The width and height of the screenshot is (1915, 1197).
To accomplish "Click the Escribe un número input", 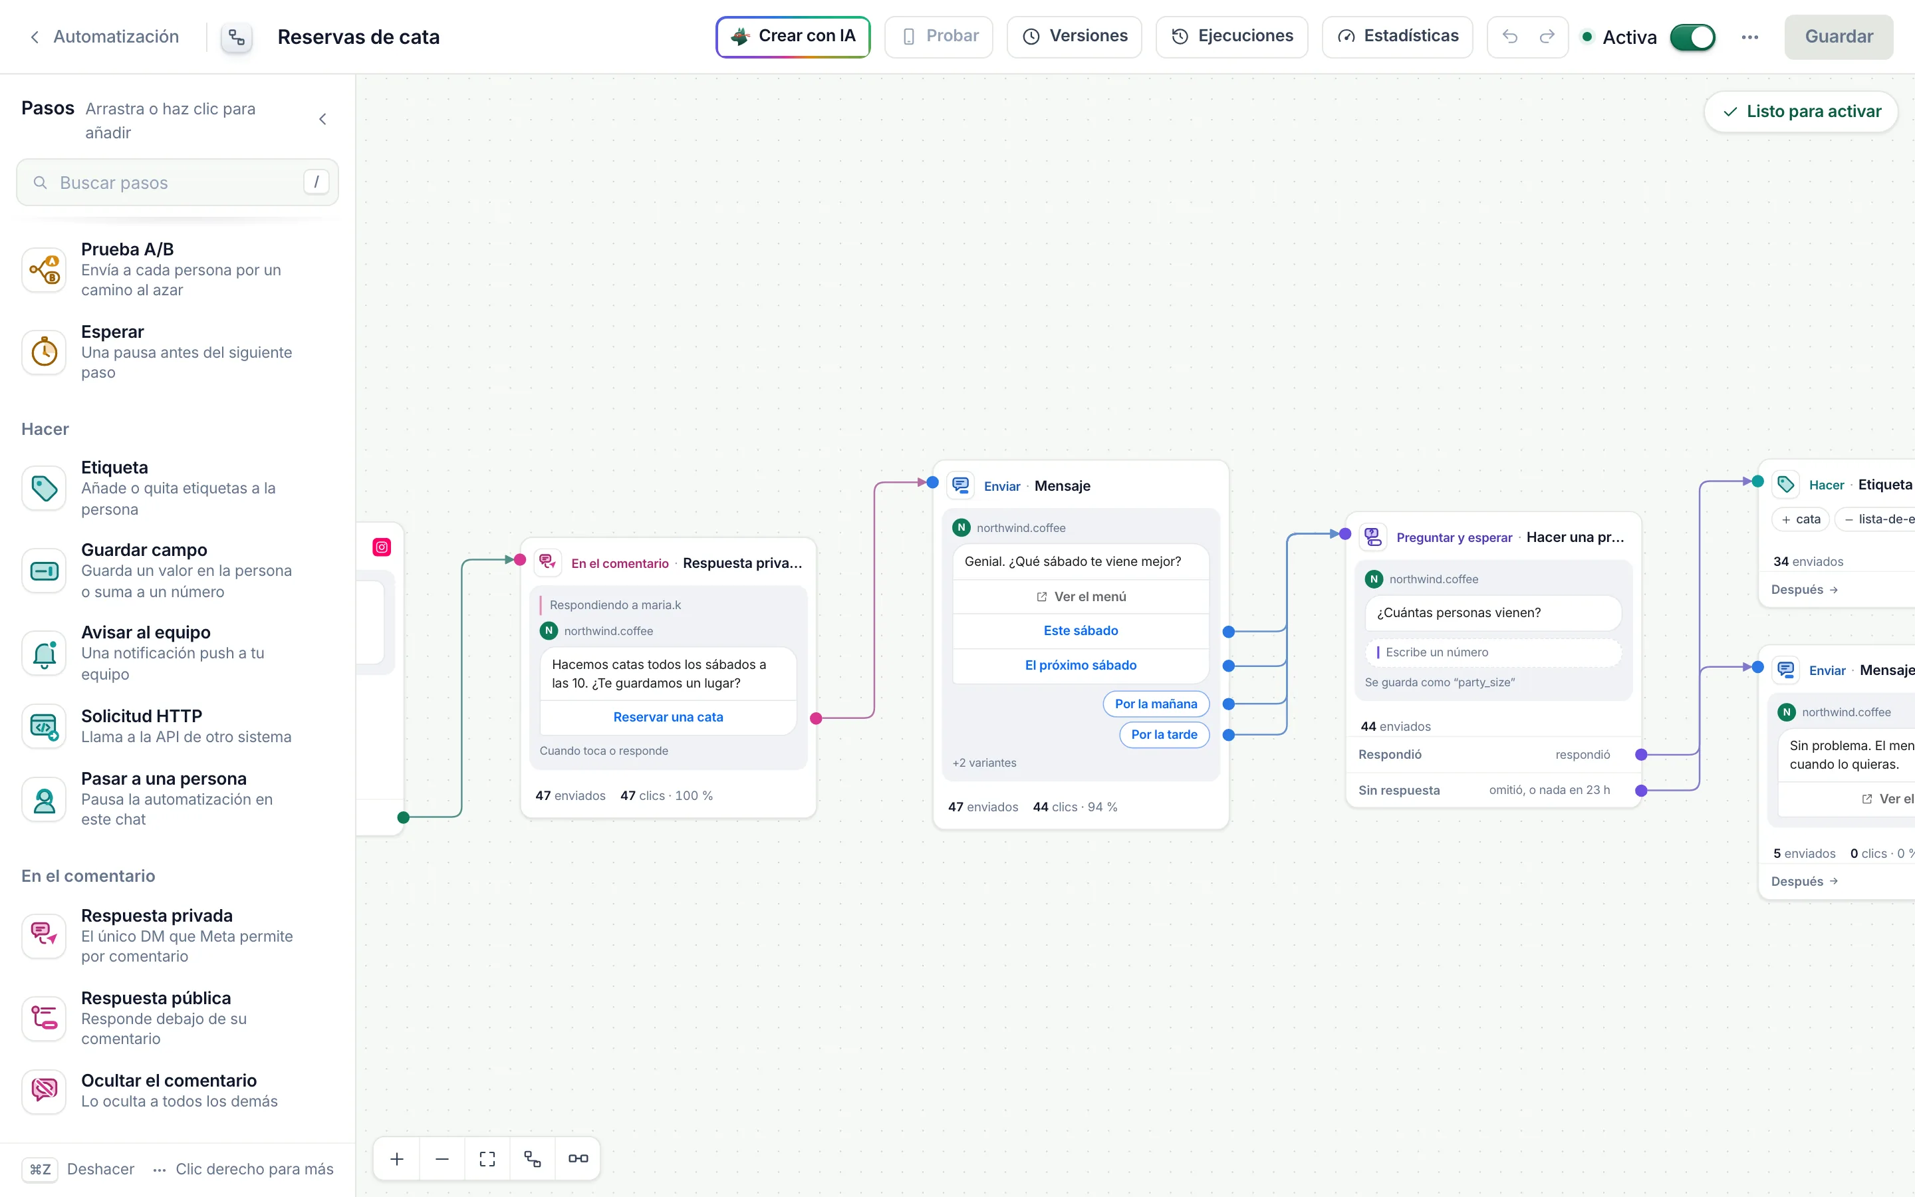I will (1493, 652).
